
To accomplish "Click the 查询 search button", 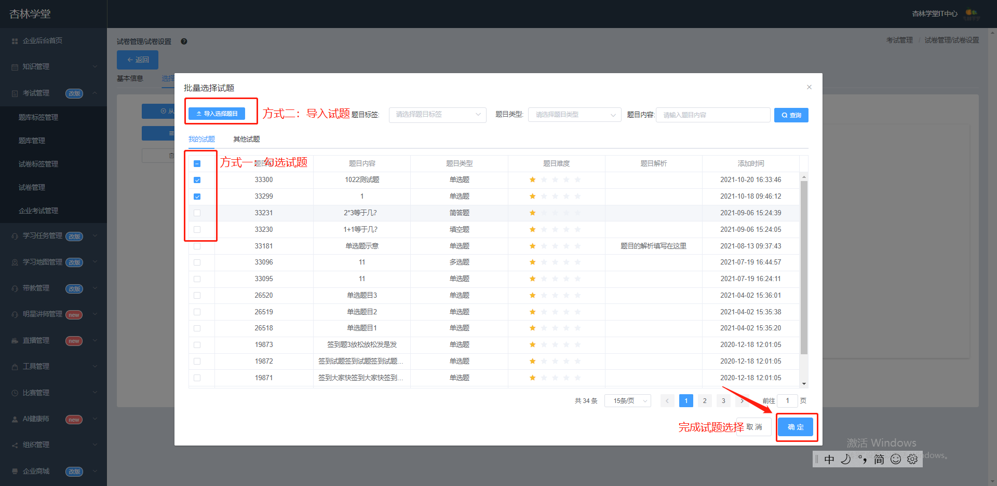I will [791, 115].
